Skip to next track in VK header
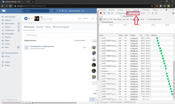This screenshot has width=175, height=104. (x=66, y=11)
